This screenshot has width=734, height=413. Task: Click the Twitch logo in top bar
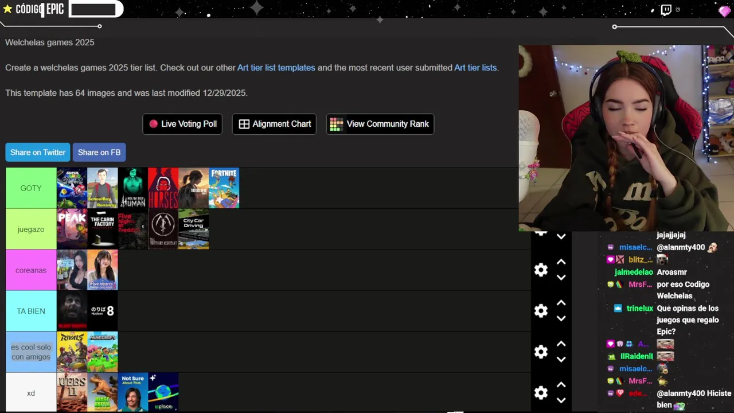click(666, 10)
